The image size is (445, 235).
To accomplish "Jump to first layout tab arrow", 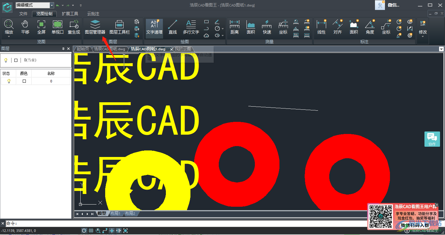I will 77,214.
